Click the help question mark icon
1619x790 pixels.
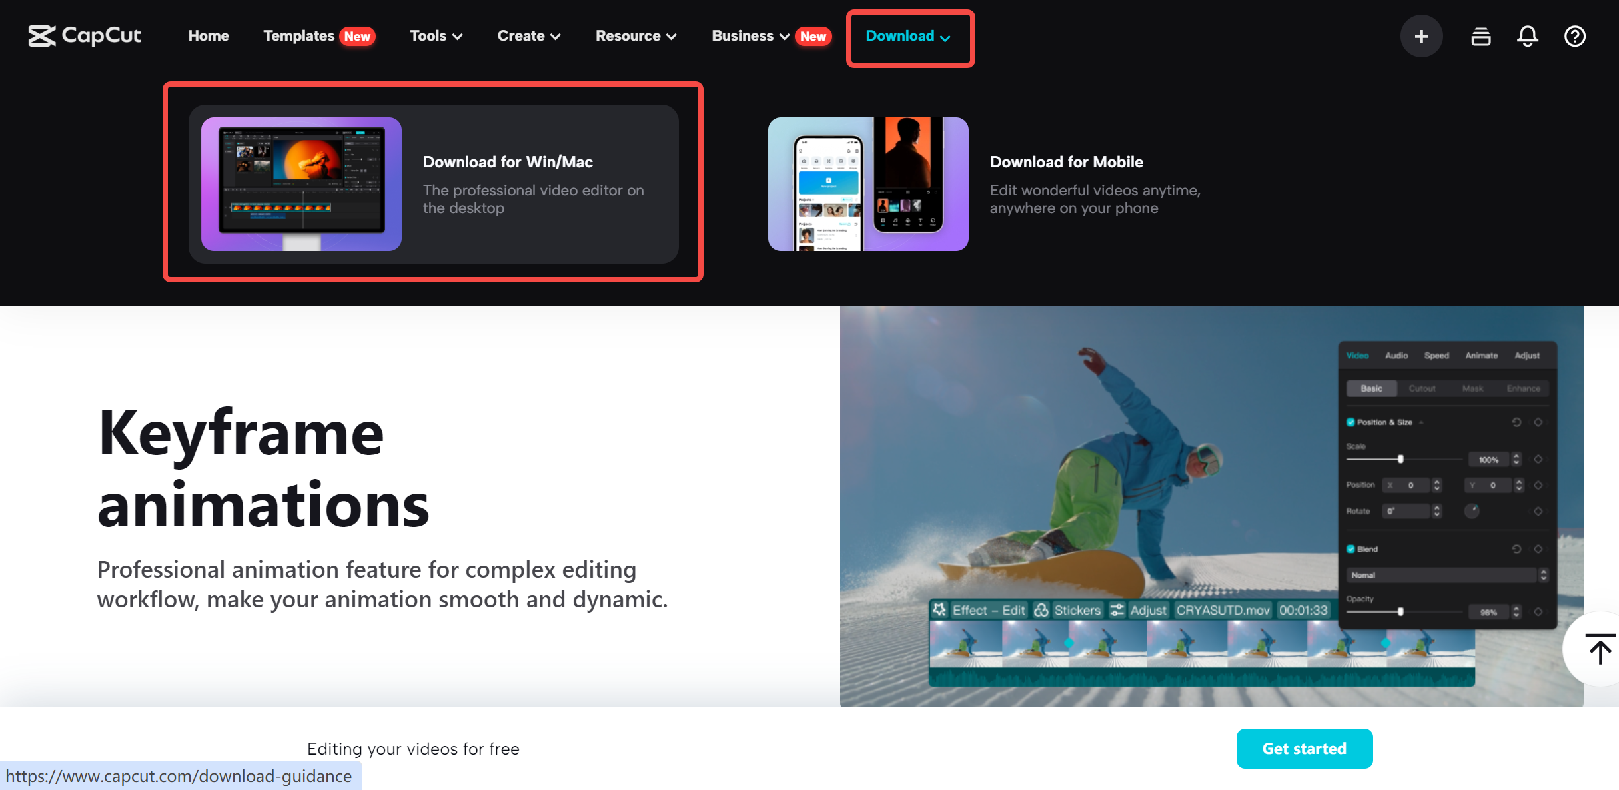point(1574,36)
